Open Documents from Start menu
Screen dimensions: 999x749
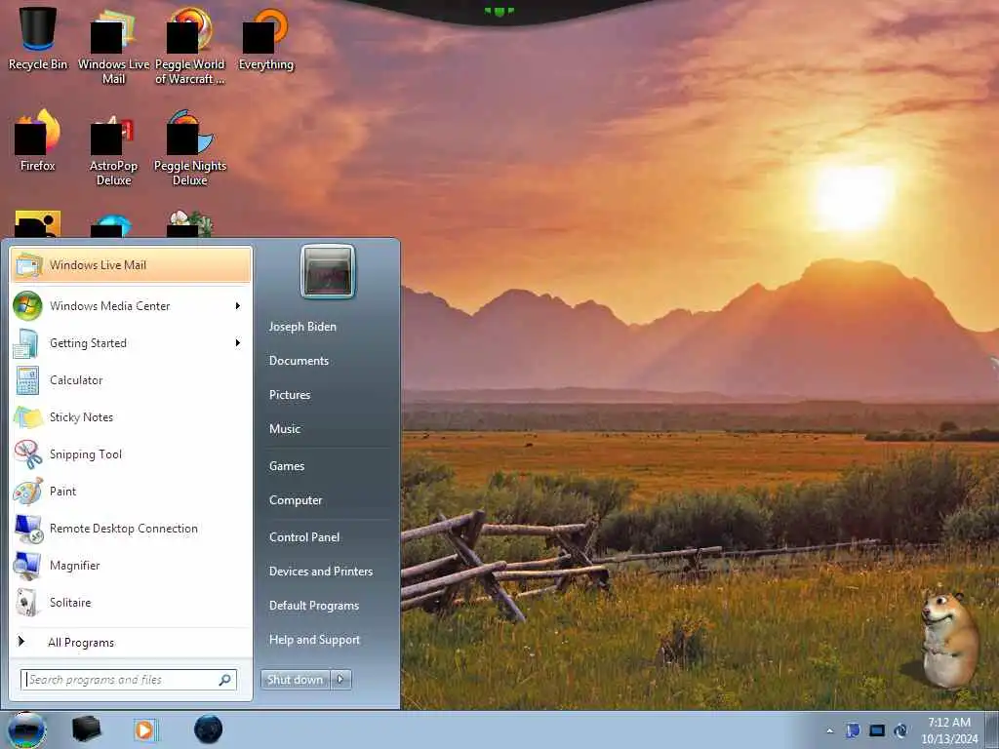(299, 361)
